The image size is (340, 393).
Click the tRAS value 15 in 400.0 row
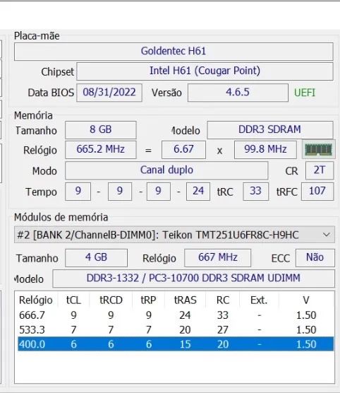[x=185, y=344]
